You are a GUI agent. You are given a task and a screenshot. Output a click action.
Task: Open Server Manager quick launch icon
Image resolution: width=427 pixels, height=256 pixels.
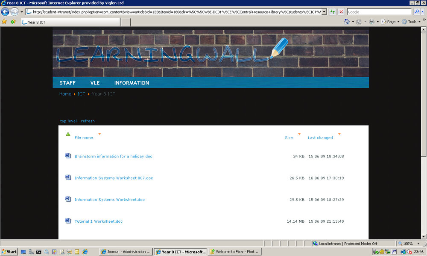pyautogui.click(x=31, y=252)
